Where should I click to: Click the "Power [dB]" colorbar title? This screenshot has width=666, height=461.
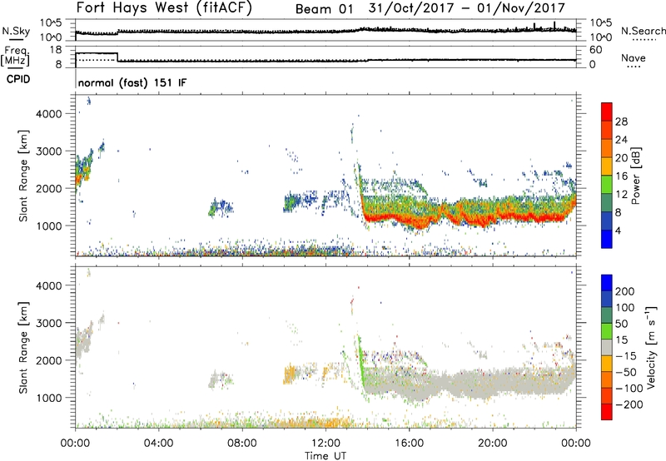point(636,176)
